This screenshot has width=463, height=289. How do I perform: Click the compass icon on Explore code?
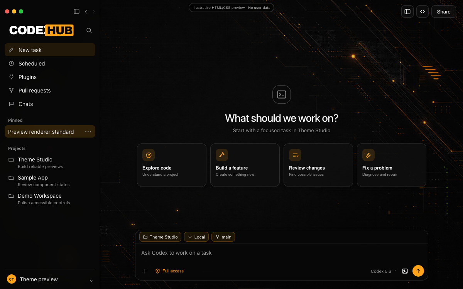click(149, 155)
